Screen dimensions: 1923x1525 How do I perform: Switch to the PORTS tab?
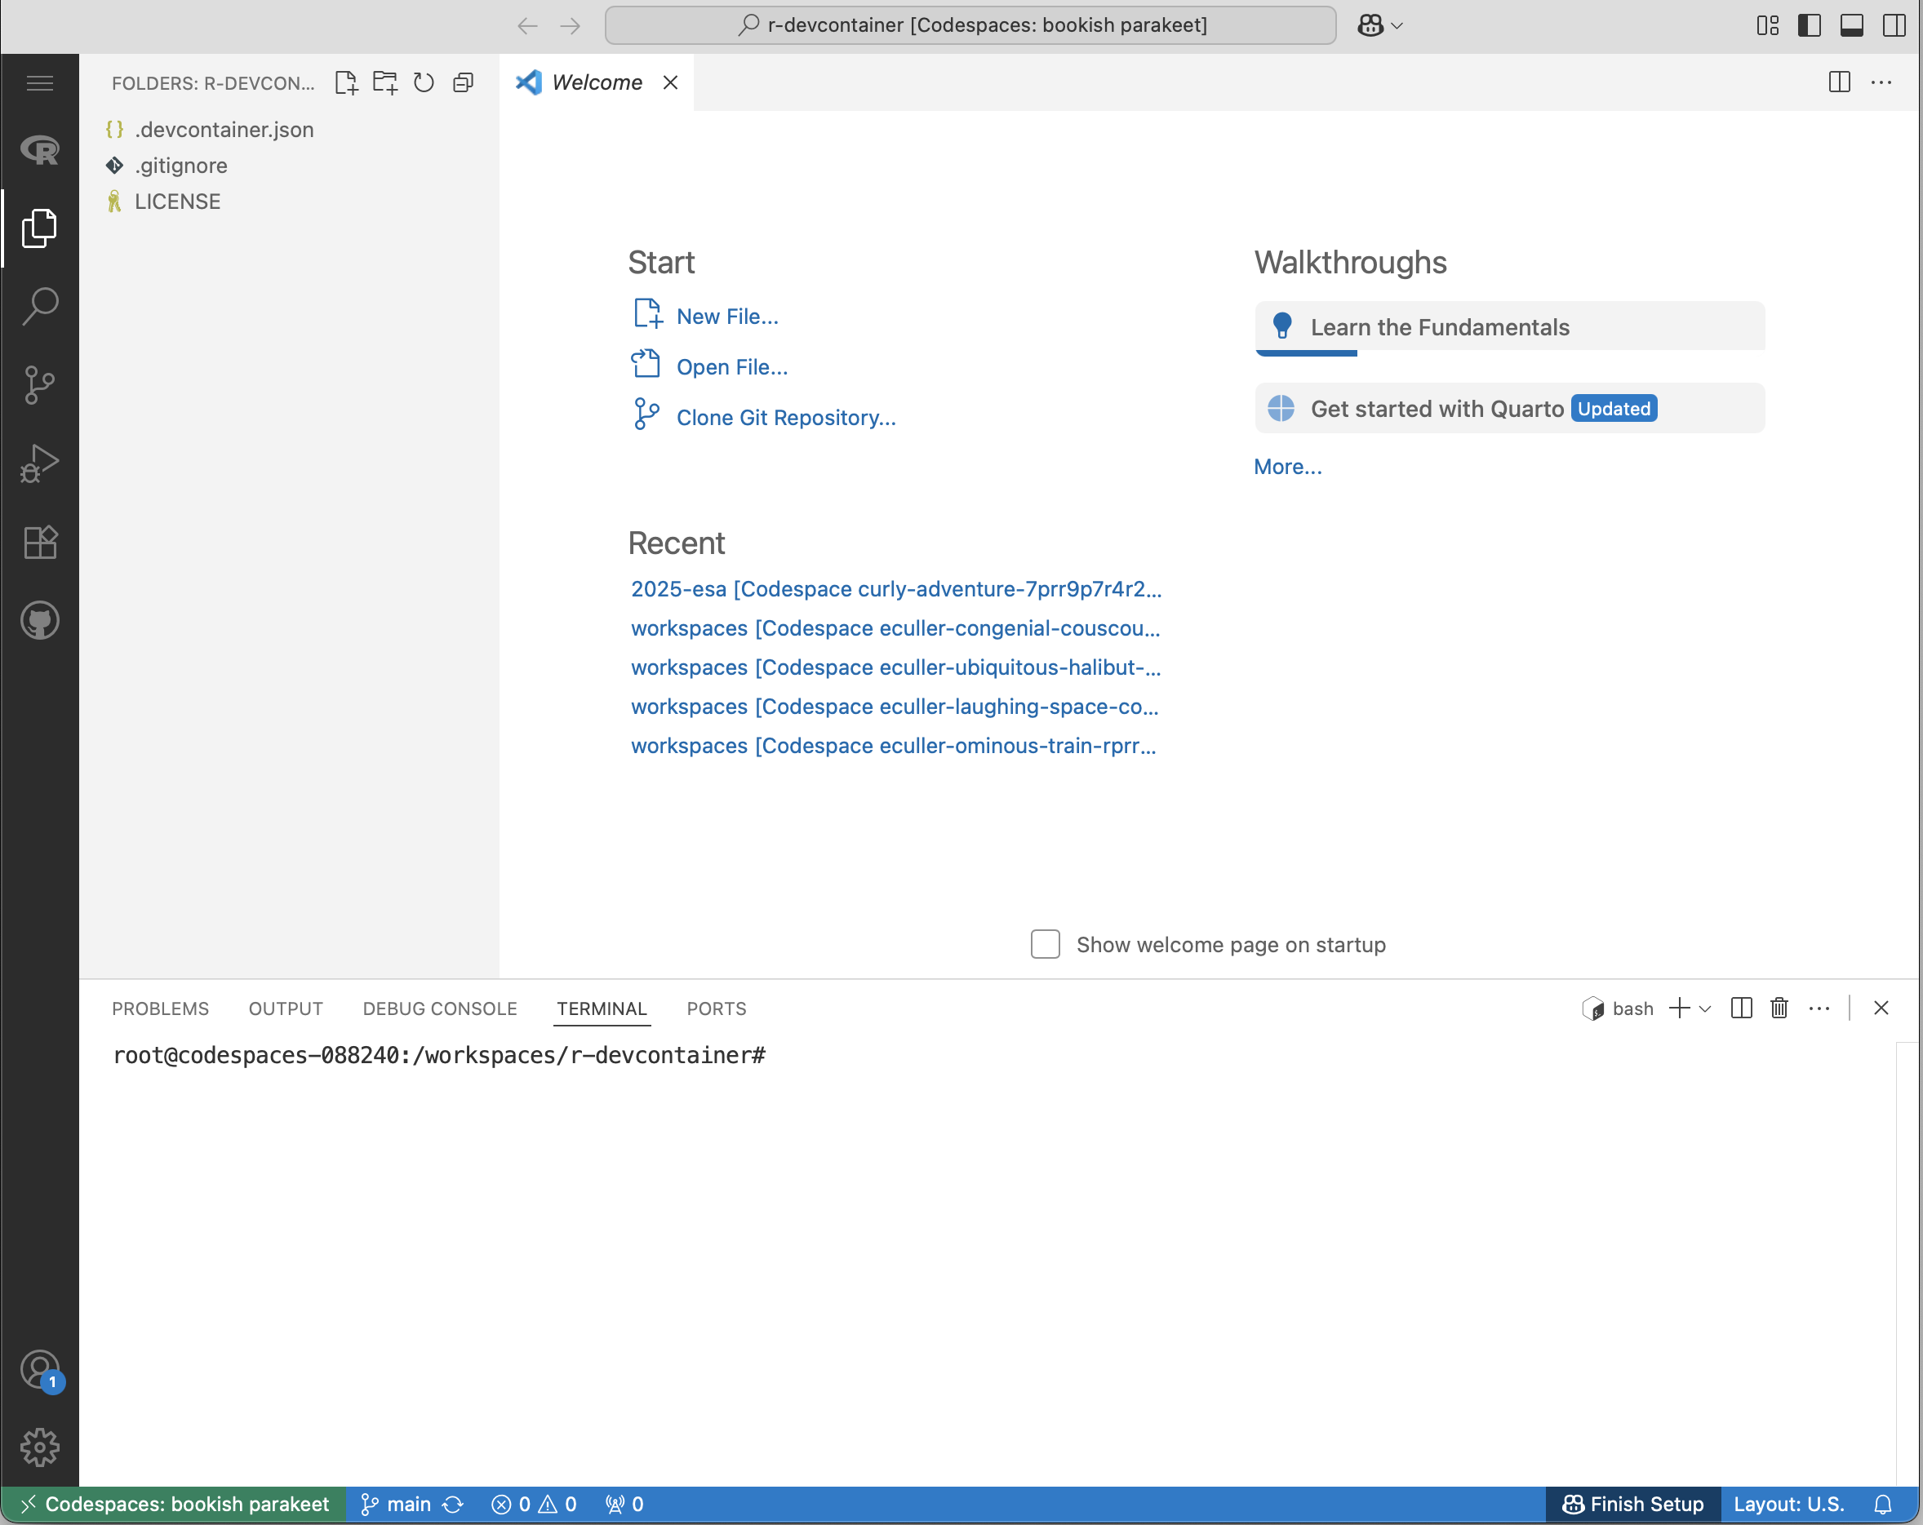[x=716, y=1009]
